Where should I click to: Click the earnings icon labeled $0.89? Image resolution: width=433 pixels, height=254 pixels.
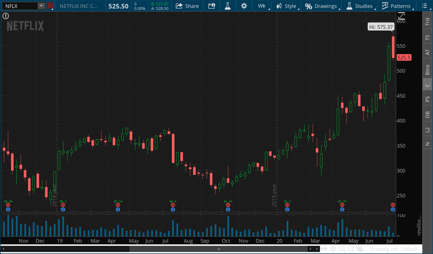(x=8, y=205)
